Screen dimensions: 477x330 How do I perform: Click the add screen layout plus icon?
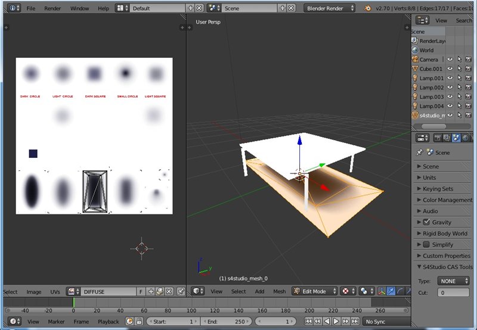pyautogui.click(x=190, y=8)
